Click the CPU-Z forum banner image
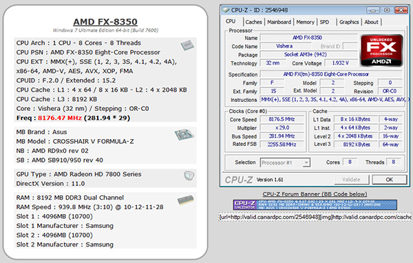The height and width of the screenshot is (263, 413). point(315,204)
